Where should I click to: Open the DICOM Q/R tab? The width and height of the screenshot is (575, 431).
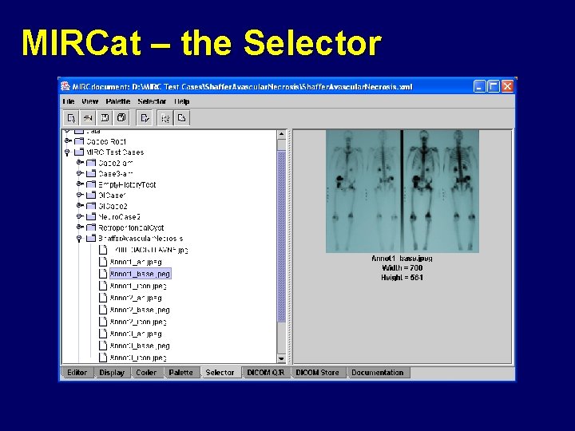(266, 373)
